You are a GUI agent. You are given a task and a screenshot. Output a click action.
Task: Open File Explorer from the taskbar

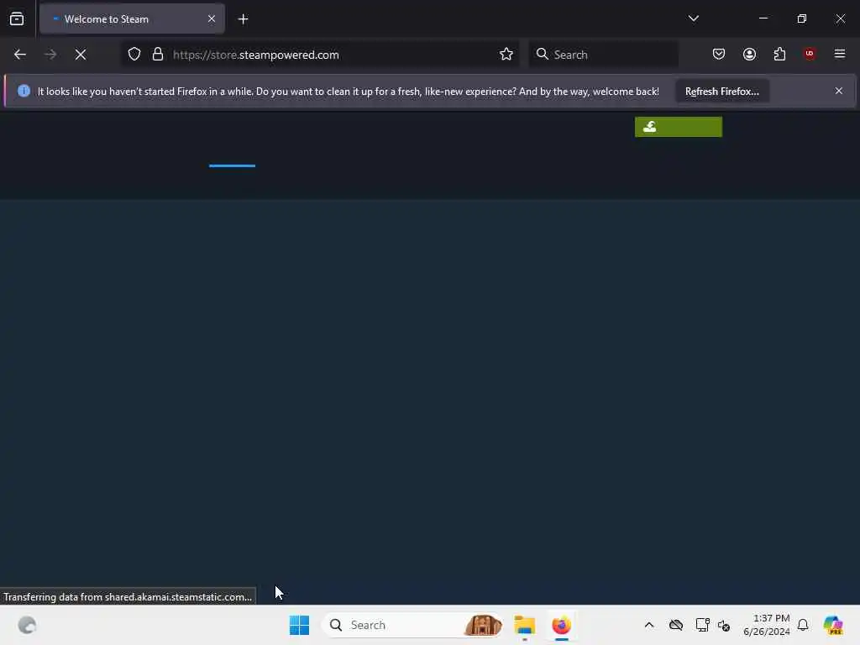525,625
